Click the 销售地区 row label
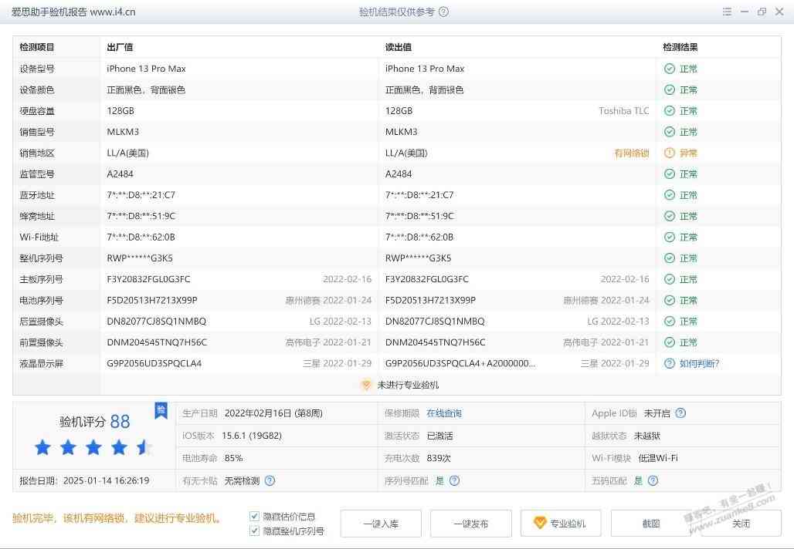Image resolution: width=794 pixels, height=549 pixels. [x=37, y=153]
